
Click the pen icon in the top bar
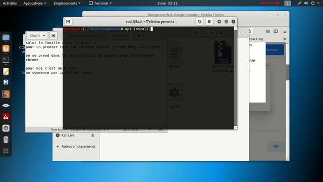coord(299,3)
